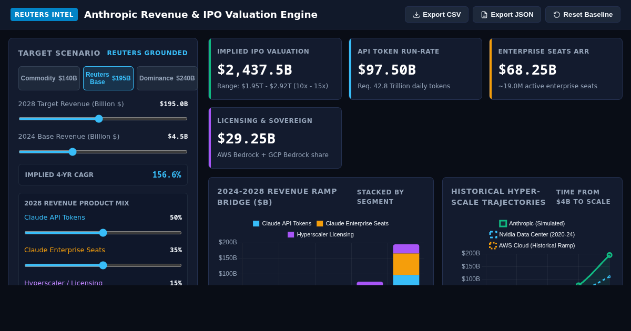Click the API Token Run-Rate card
631x331 pixels.
click(x=415, y=69)
